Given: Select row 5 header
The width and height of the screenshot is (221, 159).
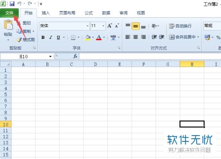Looking at the screenshot, I should pyautogui.click(x=6, y=95).
